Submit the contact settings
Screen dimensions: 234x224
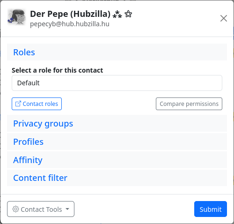(211, 209)
